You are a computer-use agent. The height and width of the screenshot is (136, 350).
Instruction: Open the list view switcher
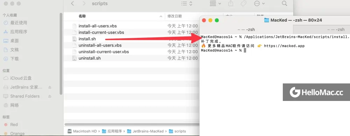pyautogui.click(x=187, y=4)
